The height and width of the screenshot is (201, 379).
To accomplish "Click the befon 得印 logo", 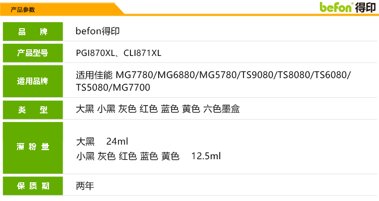I will click(x=348, y=7).
